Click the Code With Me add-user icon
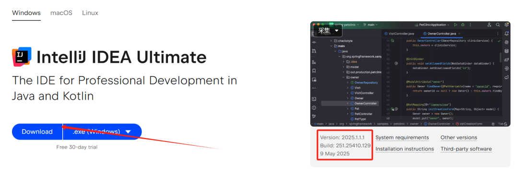518x174 pixels. point(489,25)
